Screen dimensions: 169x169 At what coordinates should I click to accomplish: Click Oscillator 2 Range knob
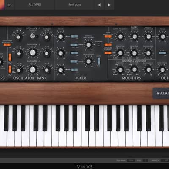(x=19, y=54)
